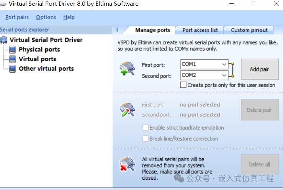Open the Help menu
The height and width of the screenshot is (190, 283).
(69, 17)
